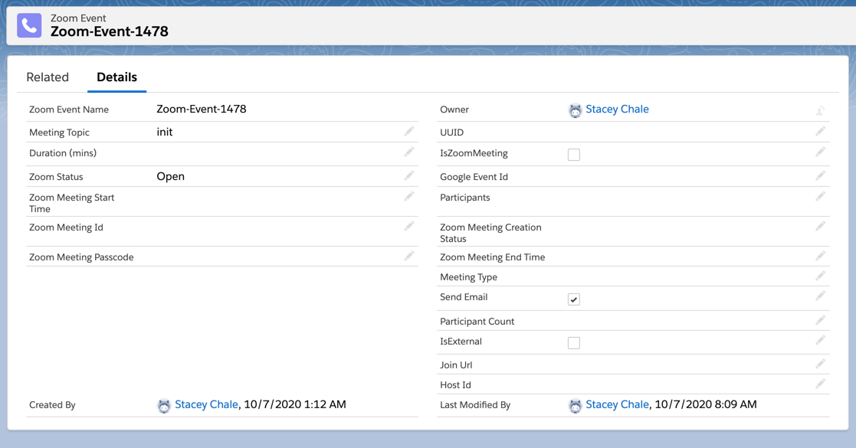Edit the Meeting Topic field pencil
Viewport: 856px width, 448px height.
click(x=409, y=131)
